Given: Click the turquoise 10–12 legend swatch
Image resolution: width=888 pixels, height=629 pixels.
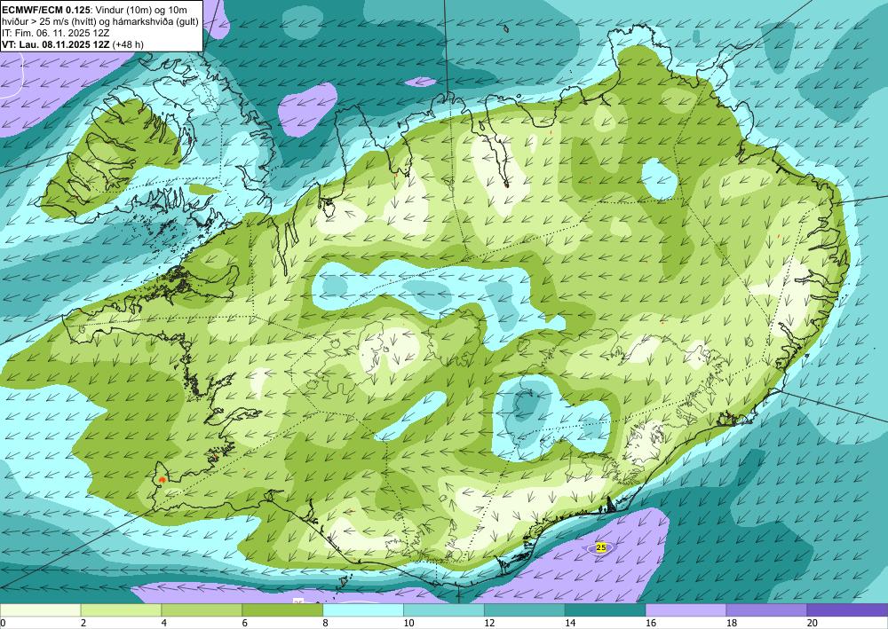Looking at the screenshot, I should [x=443, y=610].
